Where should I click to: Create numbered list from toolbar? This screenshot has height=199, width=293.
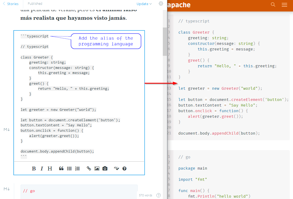(x=77, y=169)
